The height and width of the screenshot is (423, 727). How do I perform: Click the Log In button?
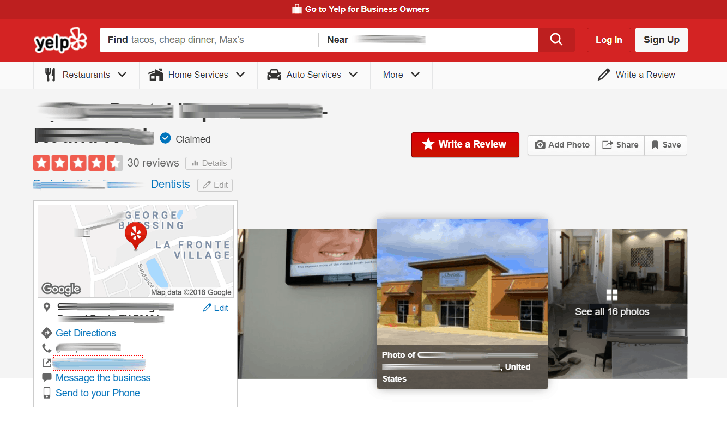click(608, 40)
